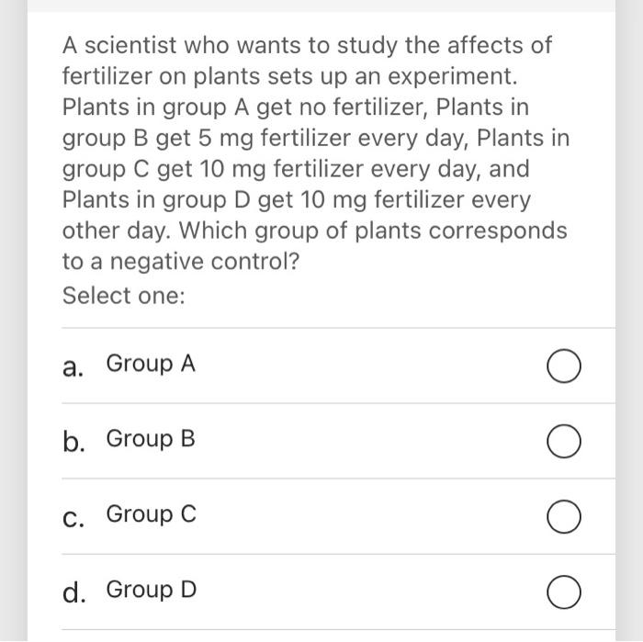643x642 pixels.
Task: Click the option letter "b."
Action: coord(74,442)
